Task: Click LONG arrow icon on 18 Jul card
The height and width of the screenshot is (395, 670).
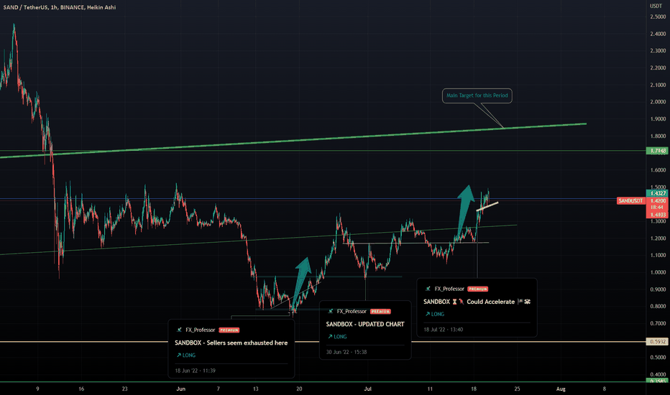Action: point(427,314)
